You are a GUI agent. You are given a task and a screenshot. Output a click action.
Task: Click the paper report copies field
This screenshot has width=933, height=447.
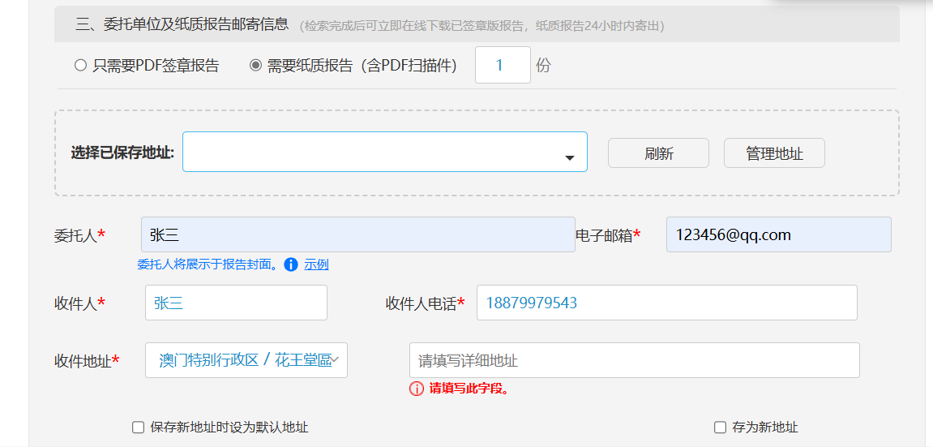point(503,66)
